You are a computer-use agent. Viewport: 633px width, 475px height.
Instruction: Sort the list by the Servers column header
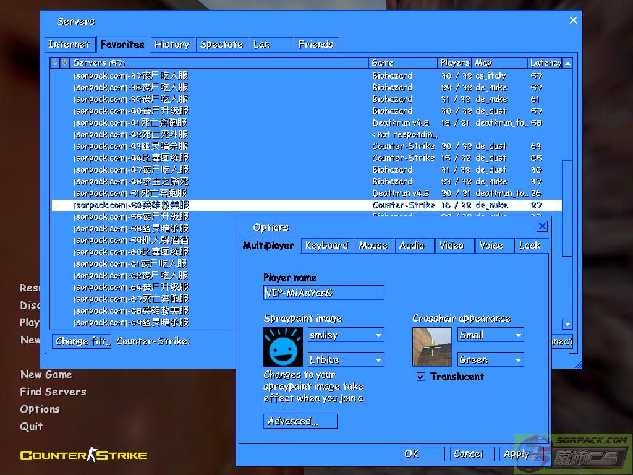pos(219,62)
